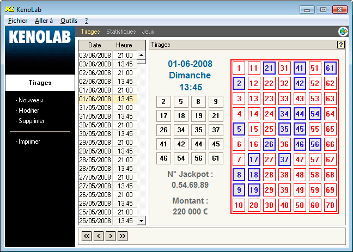Open the Outils menu

(x=69, y=21)
